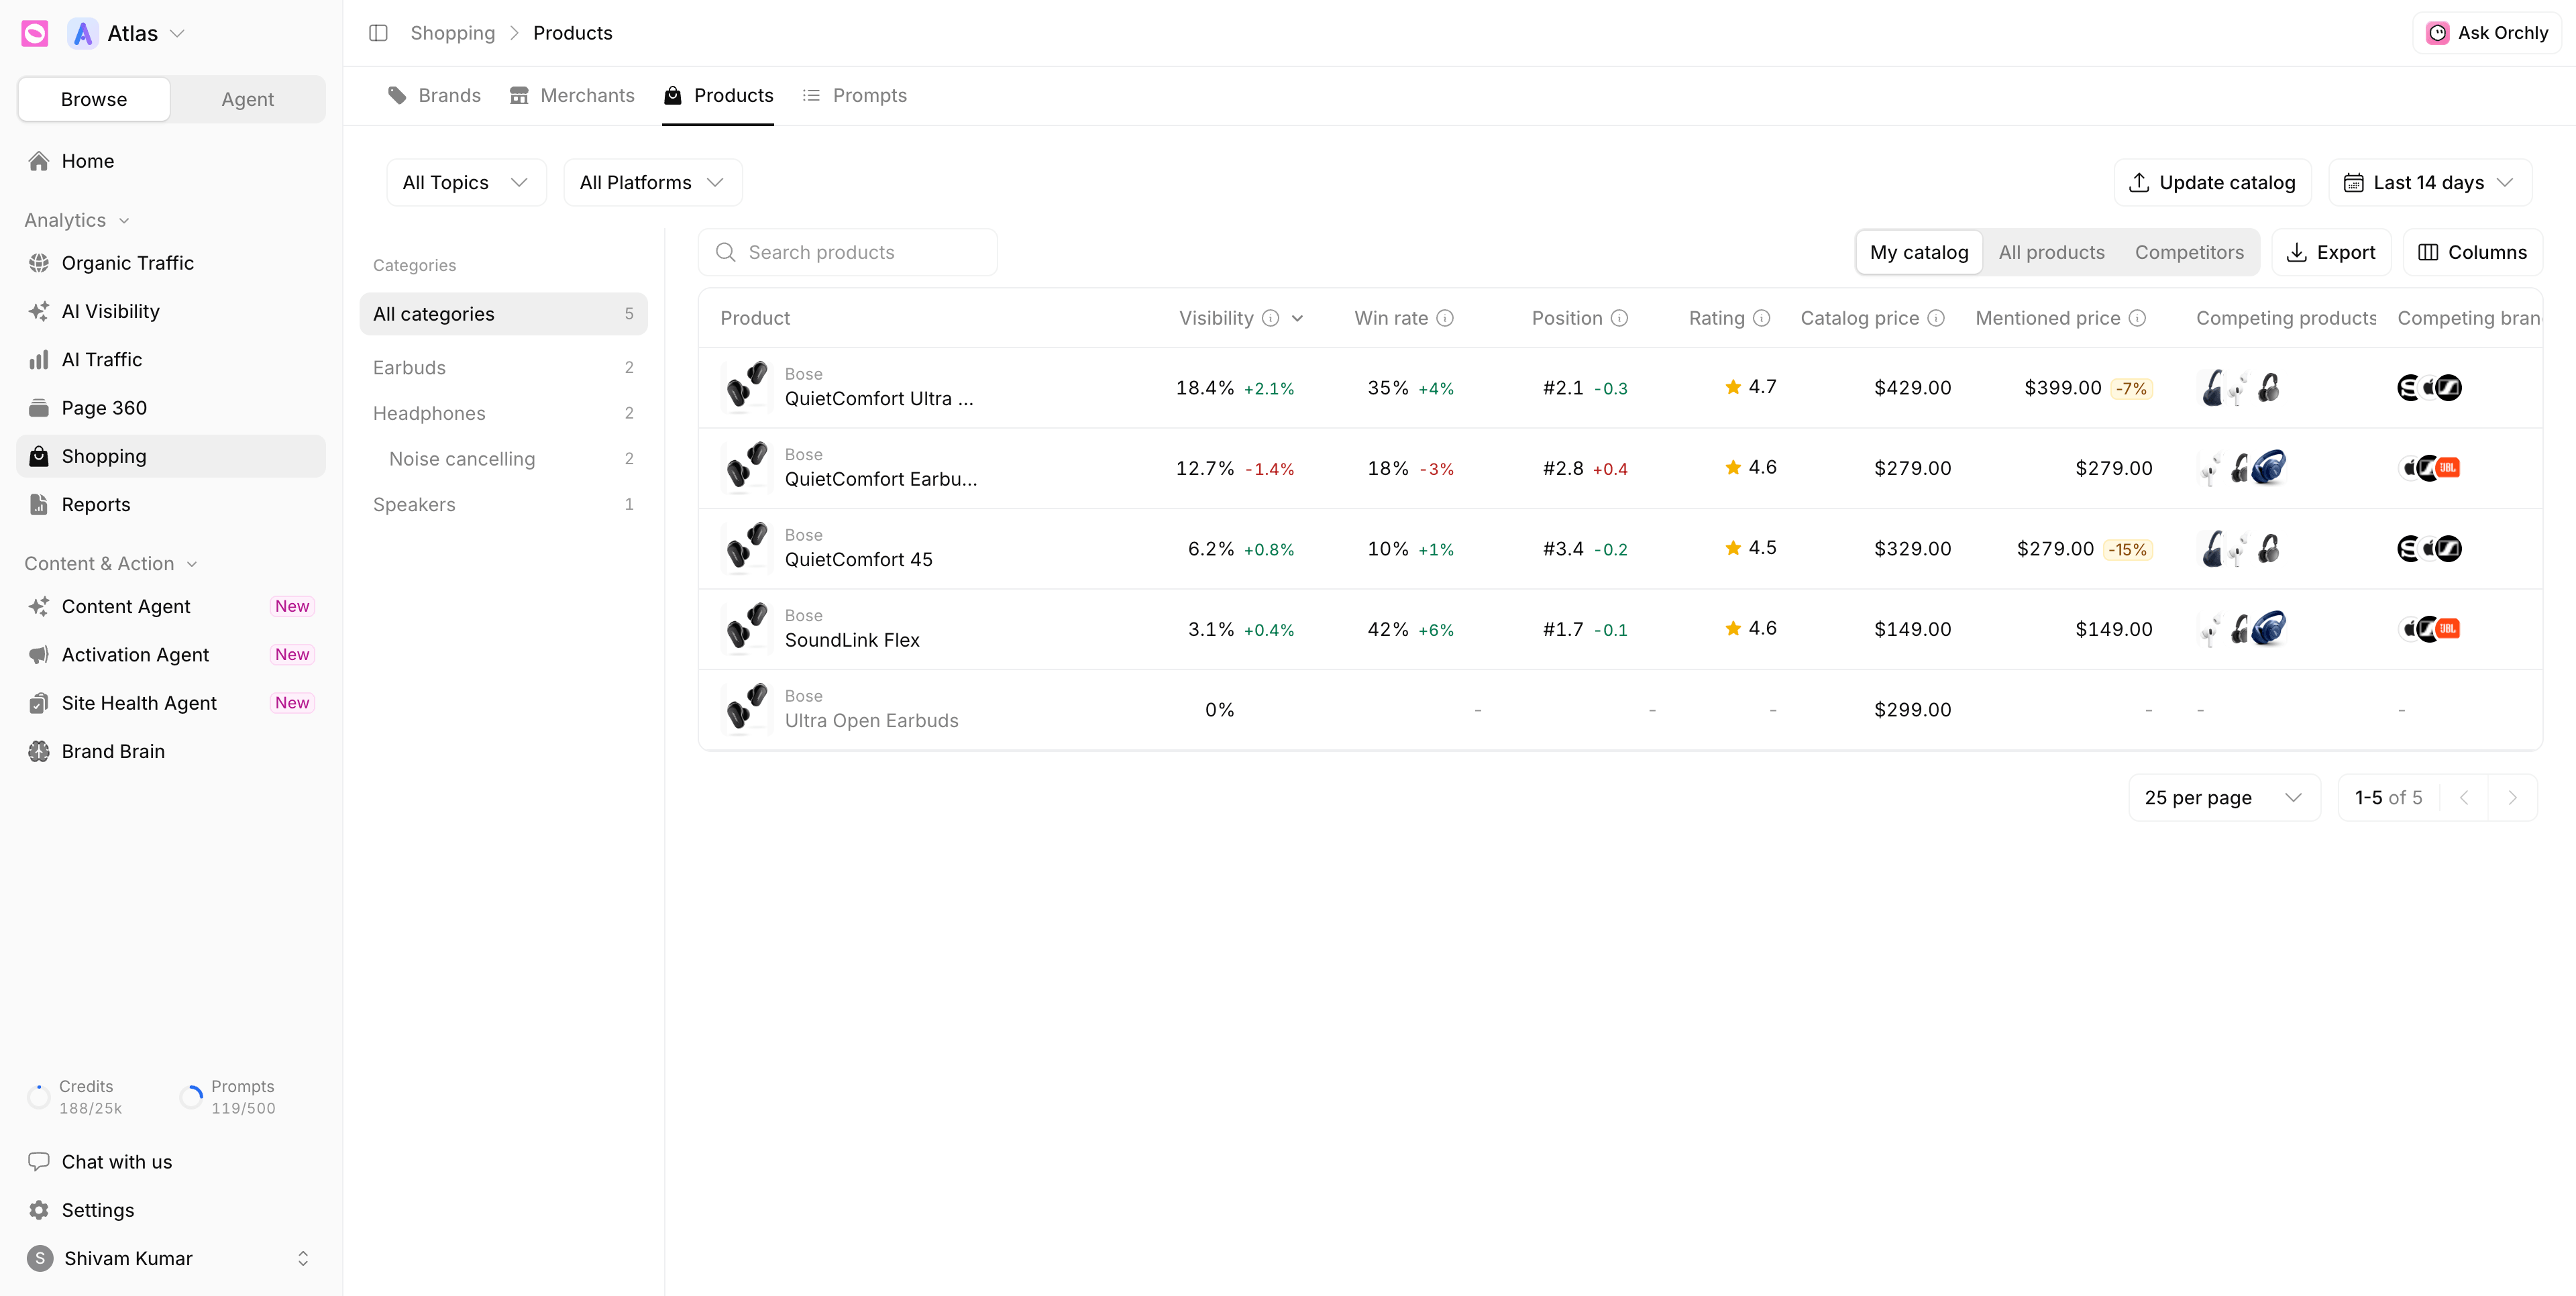Open AI Visibility in sidebar
2576x1296 pixels.
click(x=171, y=311)
